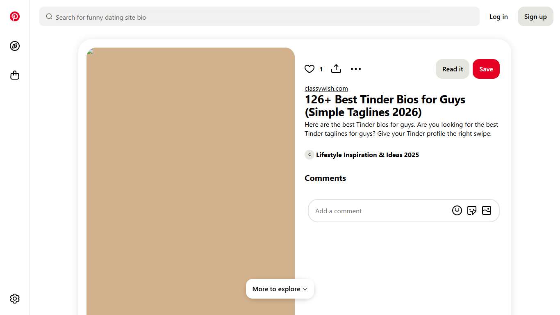Save the pin with the red Save button
Viewport: 560px width, 315px height.
486,68
